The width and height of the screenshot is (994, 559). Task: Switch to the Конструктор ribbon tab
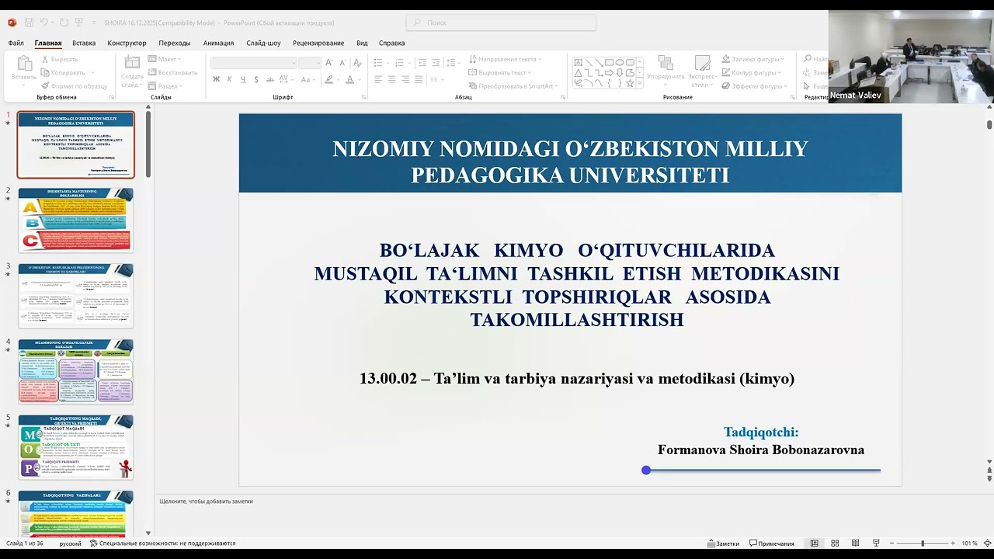pyautogui.click(x=127, y=43)
